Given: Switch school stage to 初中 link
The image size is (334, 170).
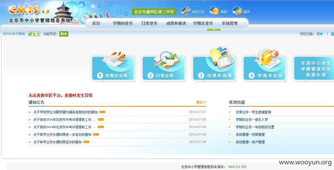Looking at the screenshot, I should (x=320, y=34).
